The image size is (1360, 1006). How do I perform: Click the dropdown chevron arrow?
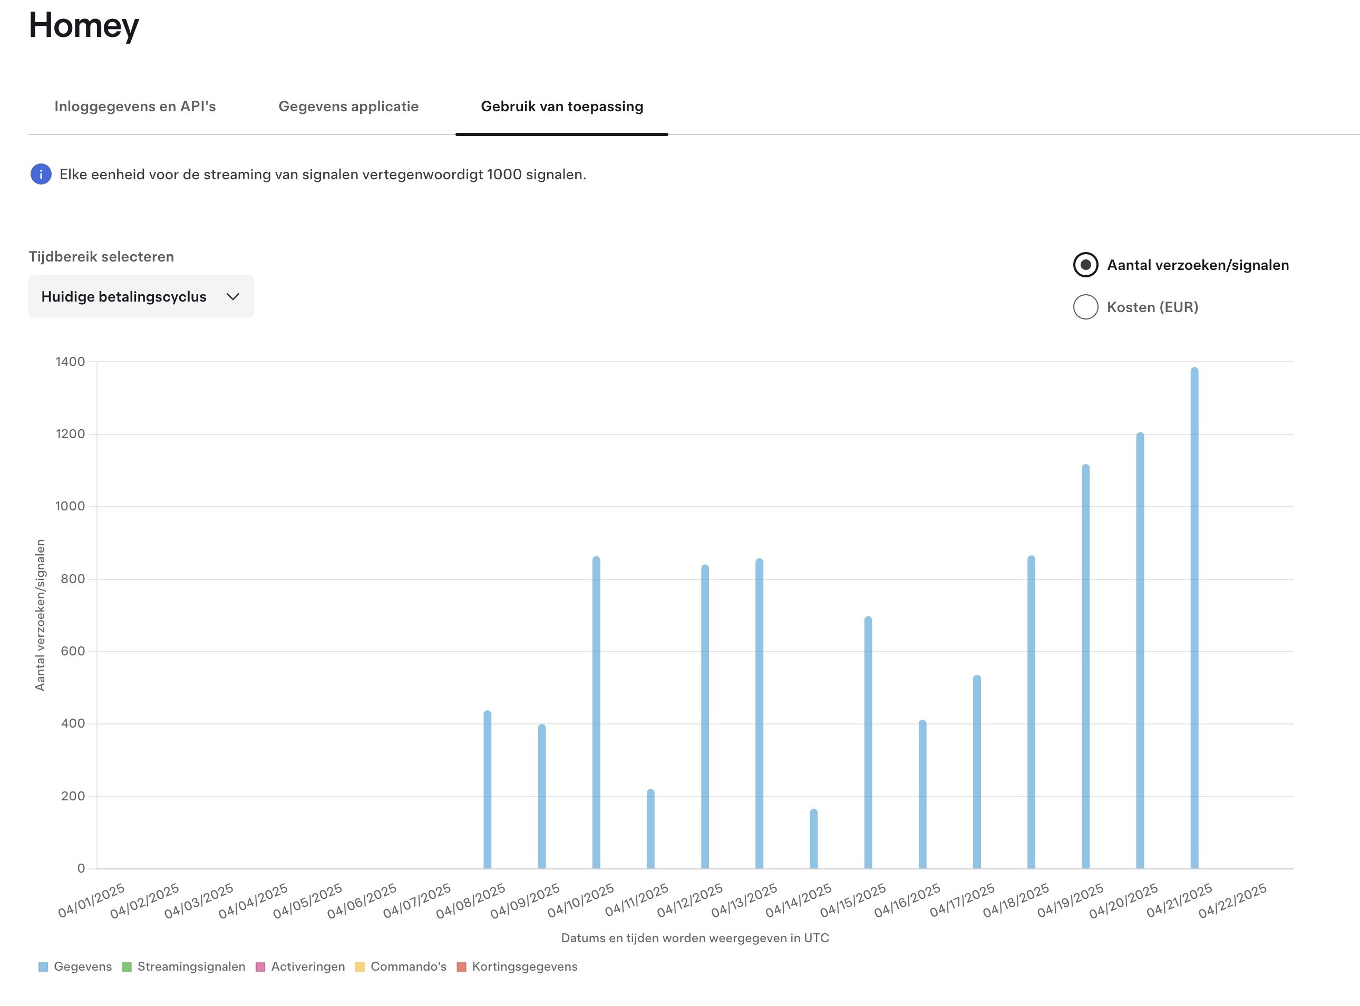232,296
